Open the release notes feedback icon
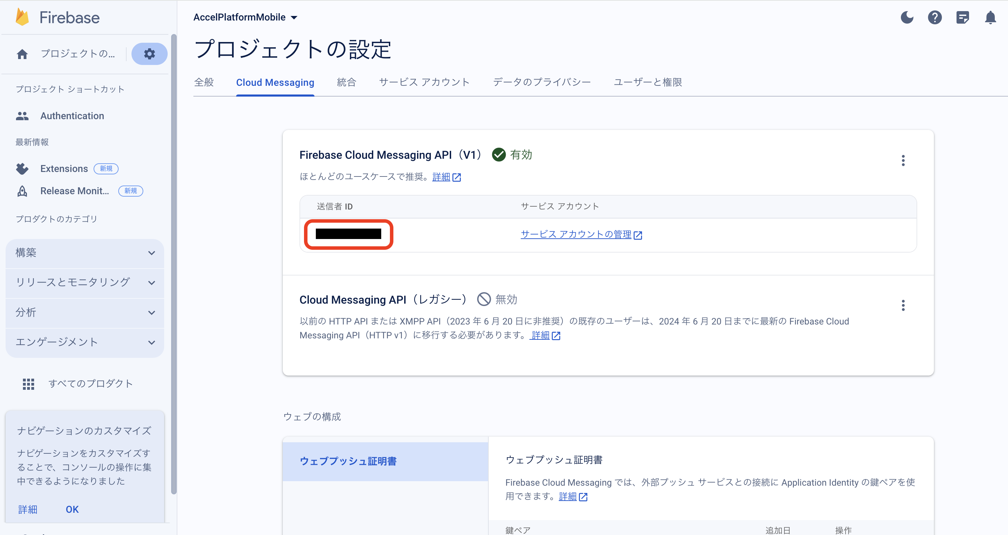 coord(962,18)
